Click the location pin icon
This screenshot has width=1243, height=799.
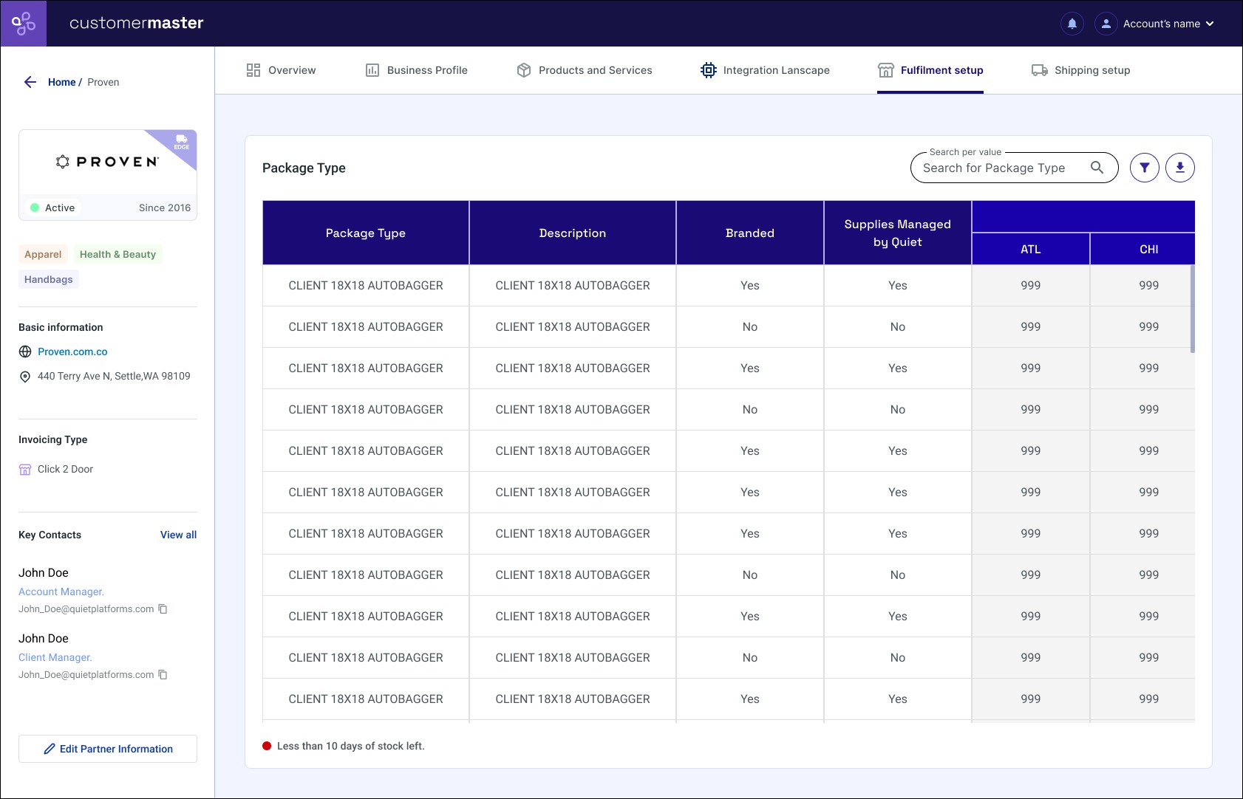point(25,377)
